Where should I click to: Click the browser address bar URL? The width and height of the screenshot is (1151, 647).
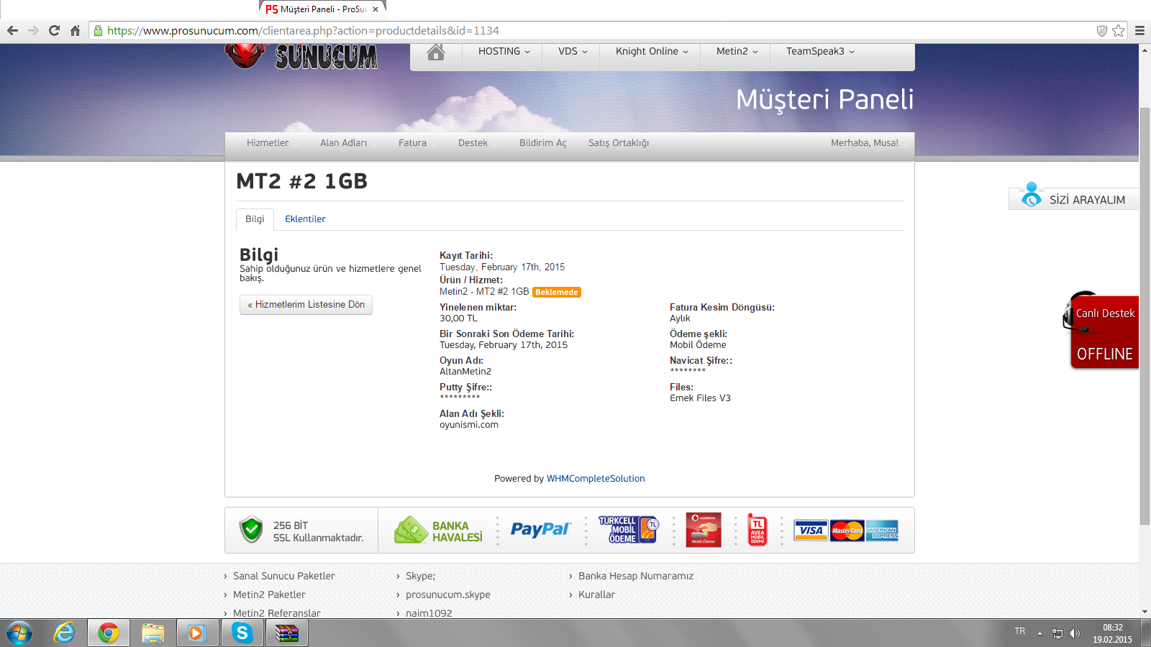[303, 30]
